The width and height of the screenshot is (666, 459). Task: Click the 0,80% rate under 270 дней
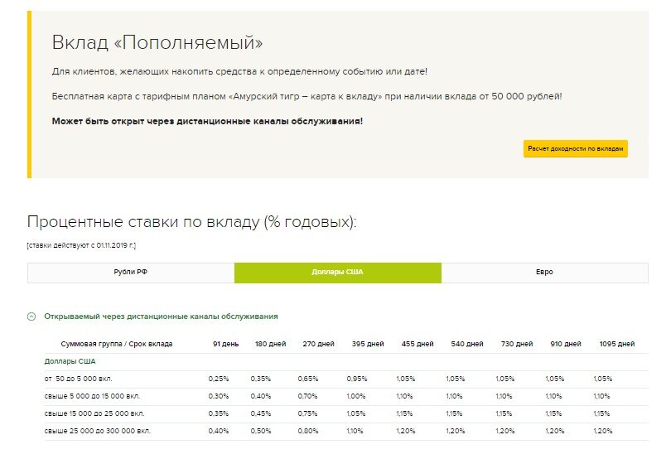coord(308,432)
